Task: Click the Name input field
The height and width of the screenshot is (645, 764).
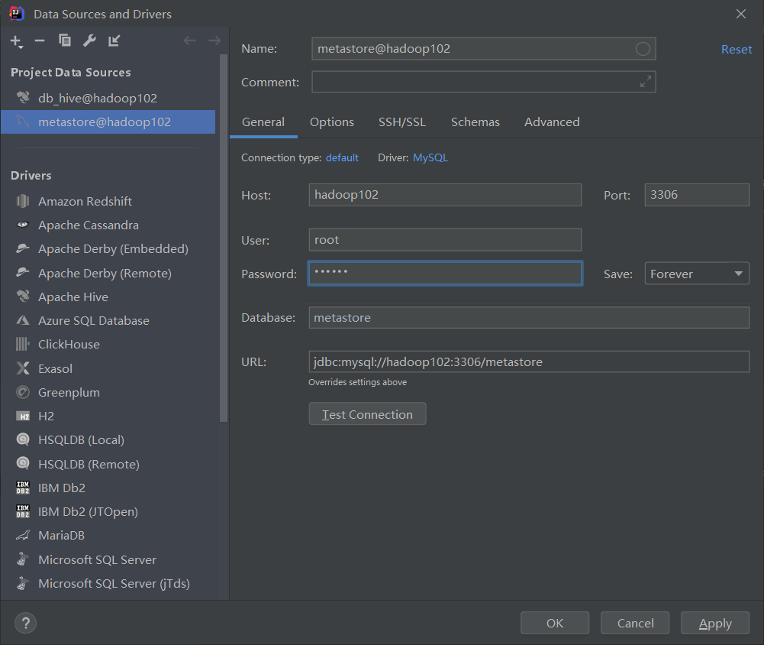Action: (x=483, y=49)
